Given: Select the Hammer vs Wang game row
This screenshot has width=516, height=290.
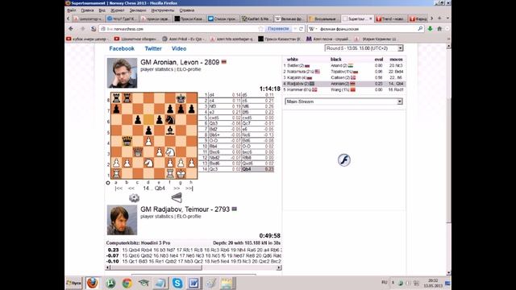Looking at the screenshot, I should [344, 89].
